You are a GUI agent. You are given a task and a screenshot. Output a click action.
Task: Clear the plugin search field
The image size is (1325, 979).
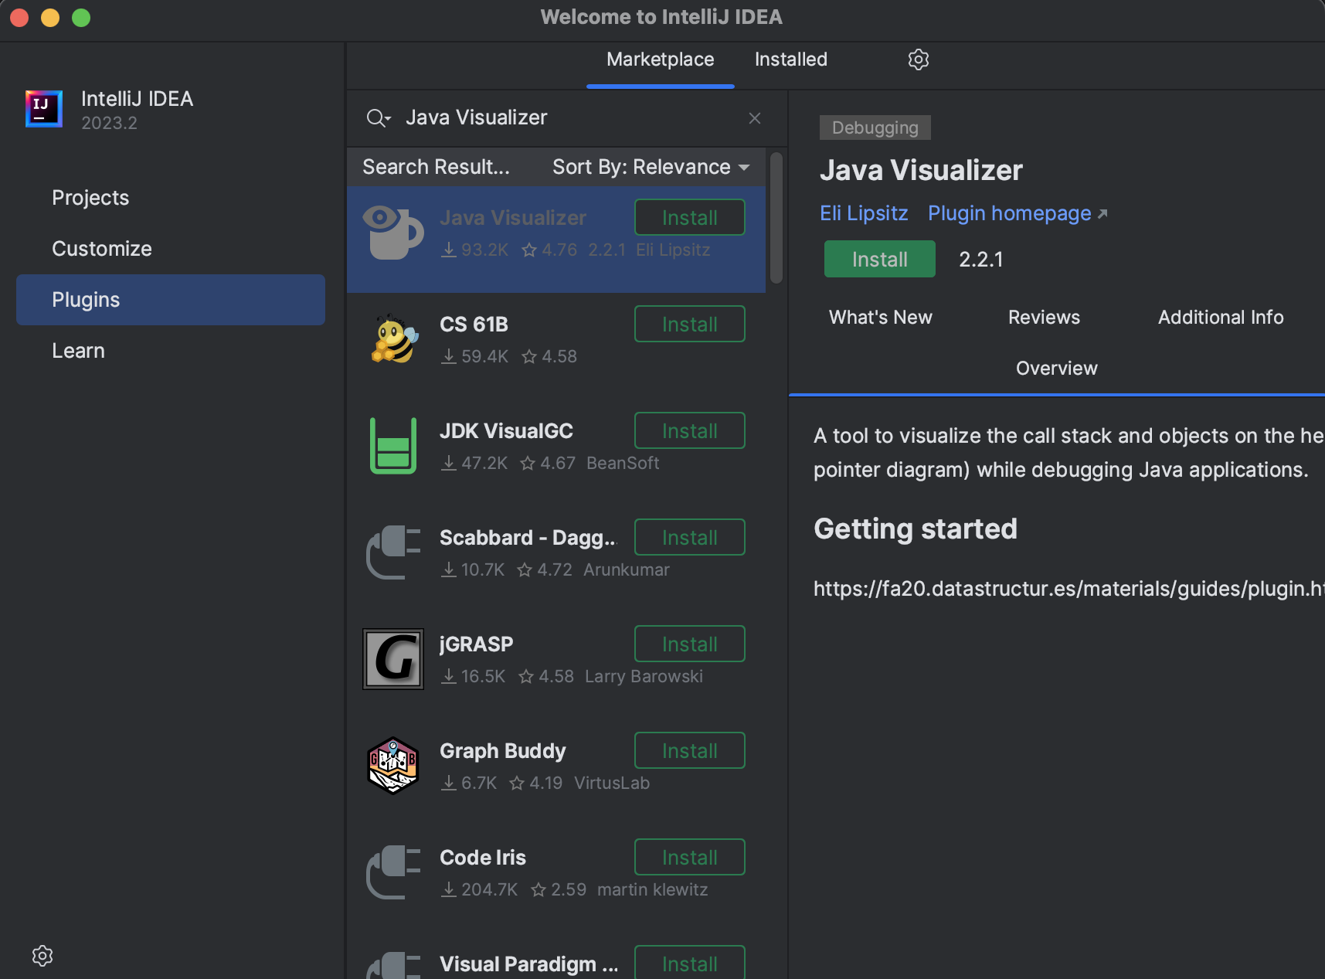pyautogui.click(x=755, y=118)
